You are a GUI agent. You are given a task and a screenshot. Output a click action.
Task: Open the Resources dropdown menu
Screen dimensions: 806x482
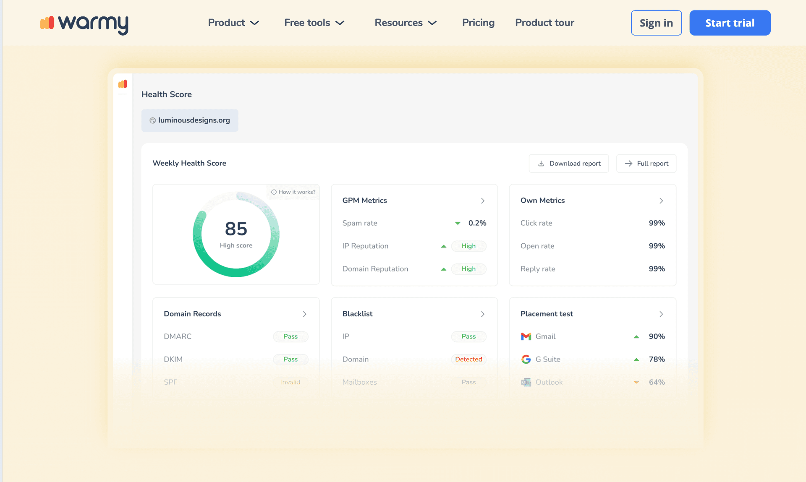[x=406, y=23]
